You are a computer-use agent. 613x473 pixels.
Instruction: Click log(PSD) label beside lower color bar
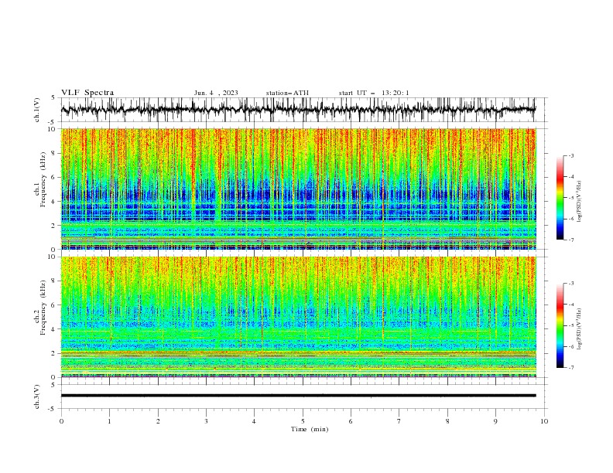coord(580,329)
